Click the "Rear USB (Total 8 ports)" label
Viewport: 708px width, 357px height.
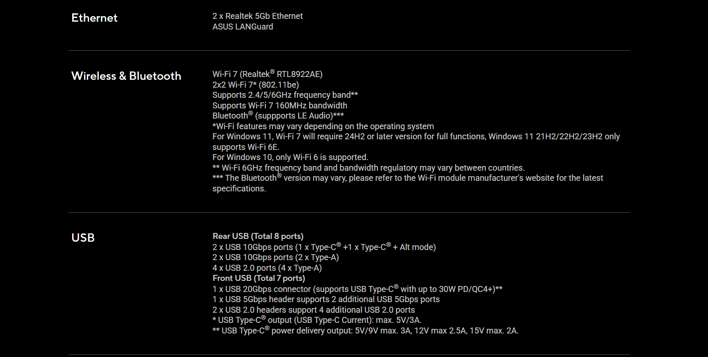click(x=258, y=237)
